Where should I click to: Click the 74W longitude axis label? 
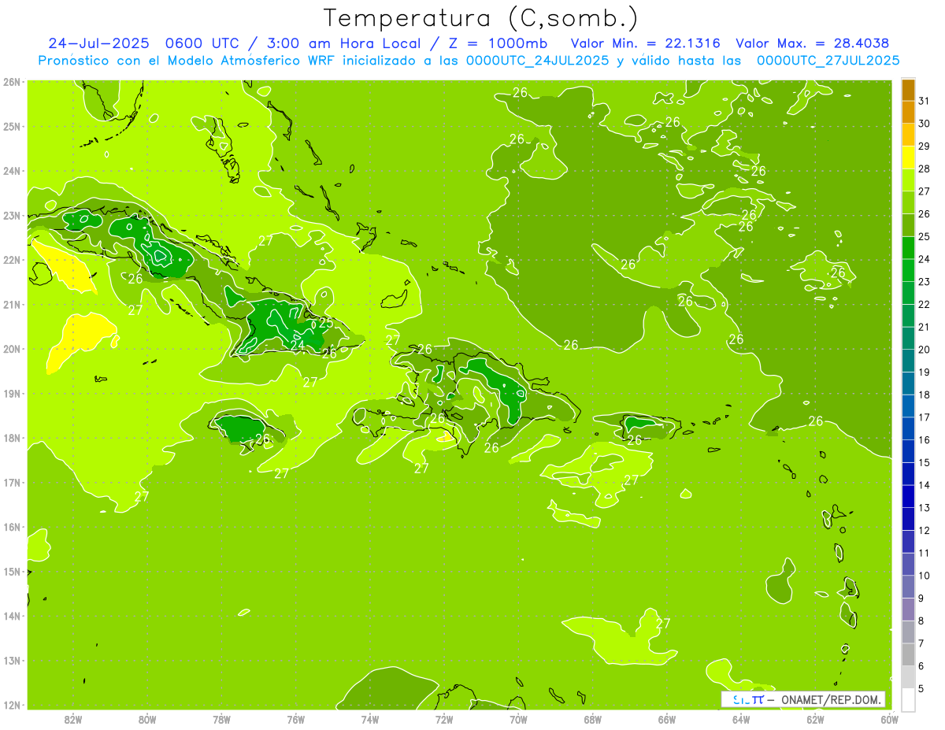click(x=370, y=719)
